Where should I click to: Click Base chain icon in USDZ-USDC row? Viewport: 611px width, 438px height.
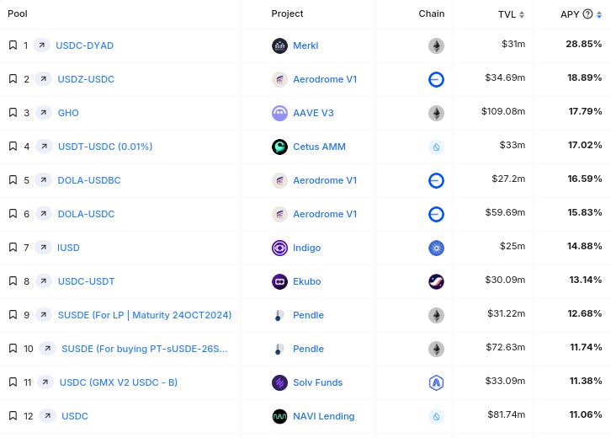coord(436,79)
